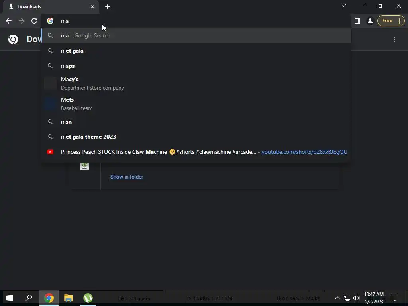Screen dimensions: 408x306
Task: Click the Google icon in the address bar
Action: pyautogui.click(x=50, y=21)
